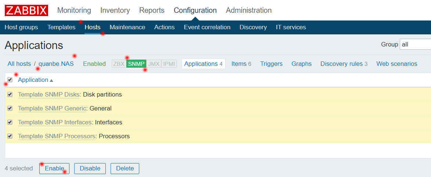Click the Processors application name
Image resolution: width=431 pixels, height=177 pixels.
[x=114, y=136]
